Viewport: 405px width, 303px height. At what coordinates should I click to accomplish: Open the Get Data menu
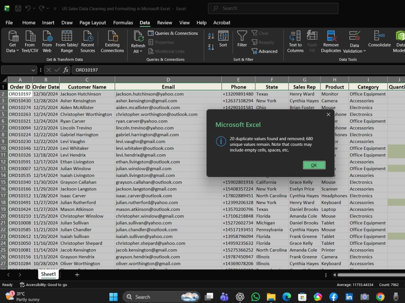(x=13, y=42)
